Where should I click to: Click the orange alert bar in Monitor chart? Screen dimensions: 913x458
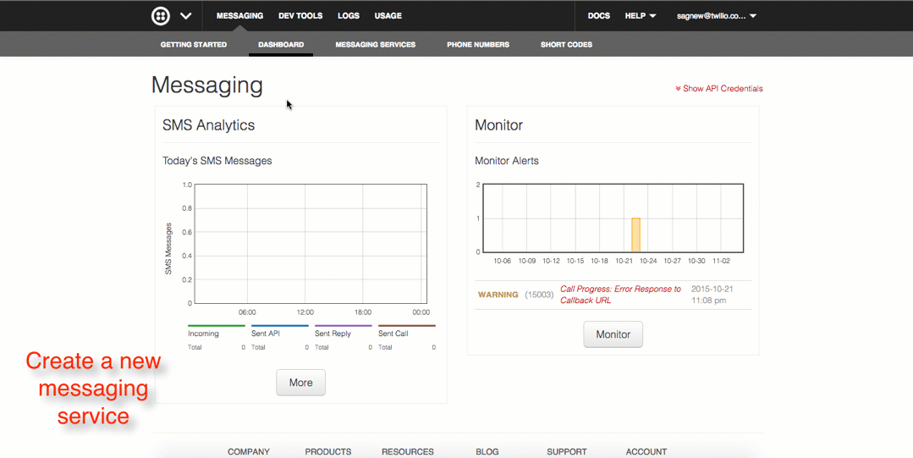[635, 235]
